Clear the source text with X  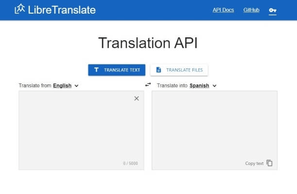(137, 98)
